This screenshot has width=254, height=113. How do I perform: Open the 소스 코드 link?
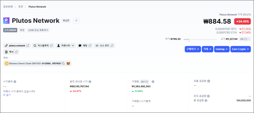(x=104, y=46)
